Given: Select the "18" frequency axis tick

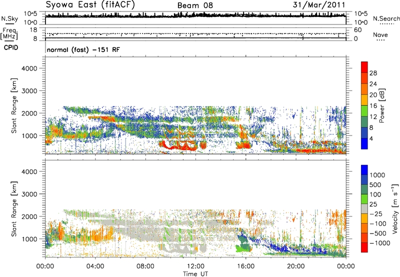Looking at the screenshot, I should [x=33, y=29].
